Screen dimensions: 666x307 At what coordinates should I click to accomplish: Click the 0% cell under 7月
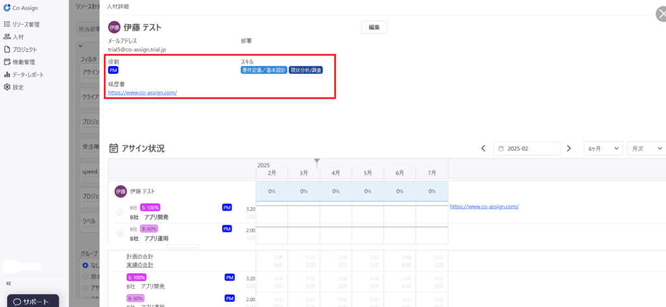point(432,191)
